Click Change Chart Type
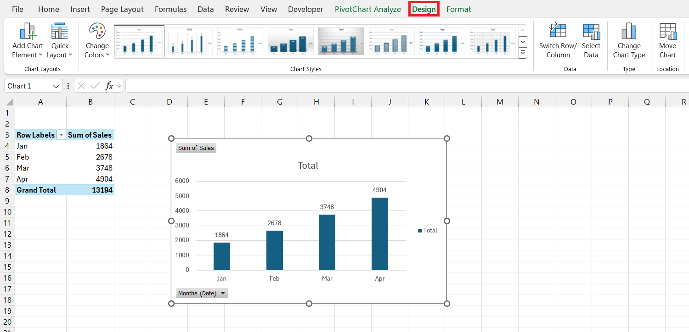Viewport: 689px width, 332px height. click(x=629, y=40)
